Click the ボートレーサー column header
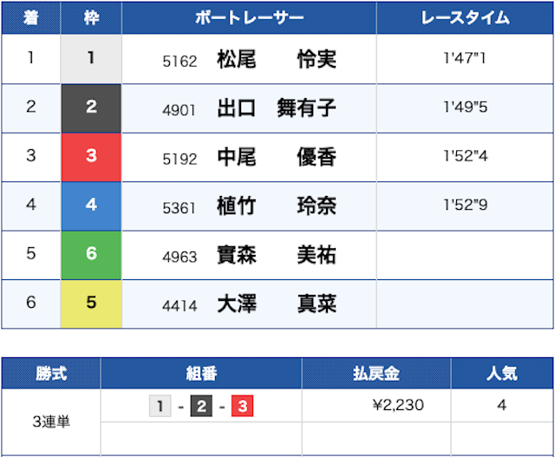Viewport: 555px width, 457px height. pyautogui.click(x=249, y=17)
